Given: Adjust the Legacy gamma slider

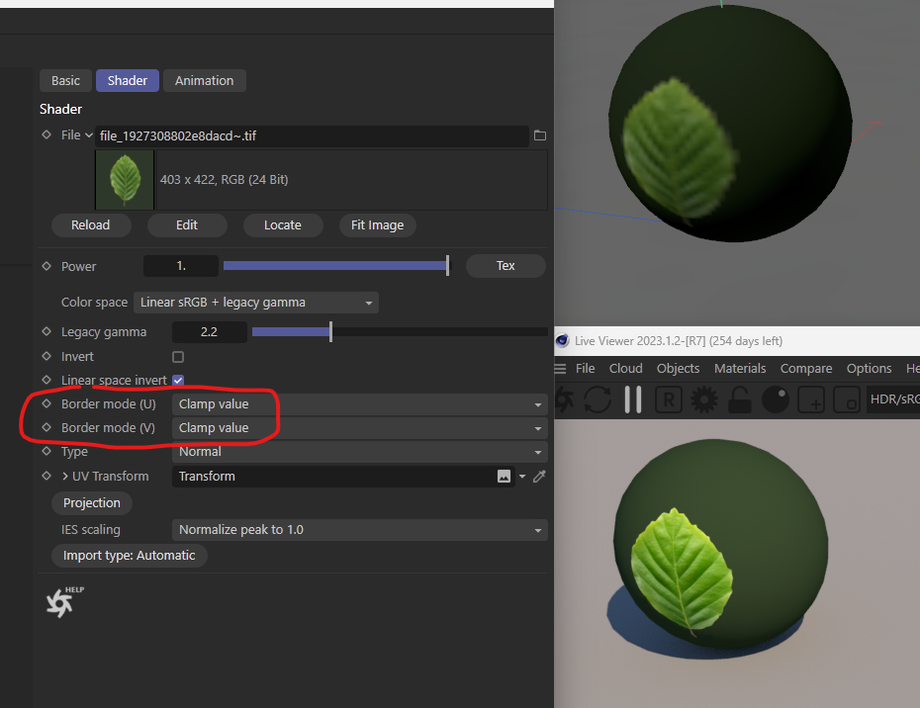Looking at the screenshot, I should pos(400,332).
